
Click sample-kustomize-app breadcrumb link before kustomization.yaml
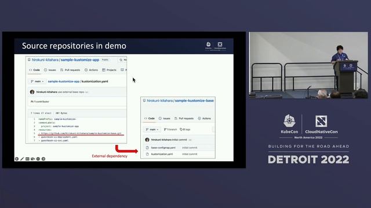64,81
